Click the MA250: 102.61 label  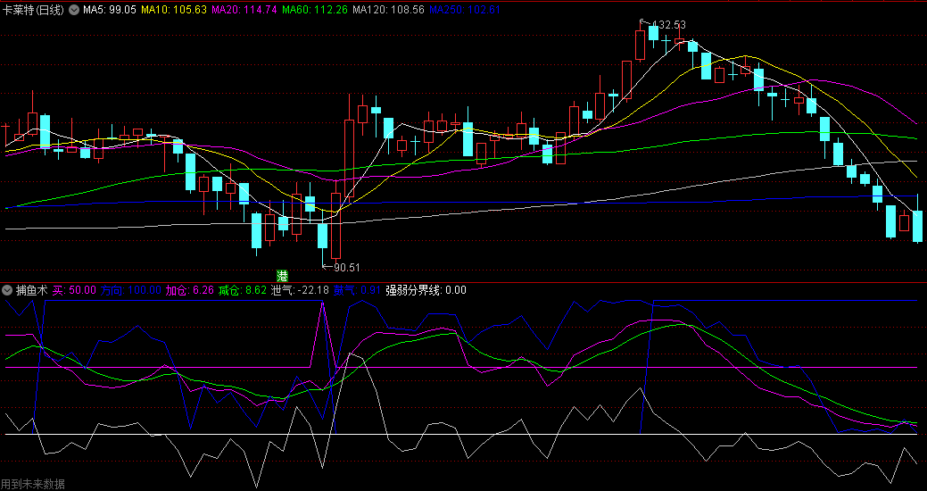[465, 10]
